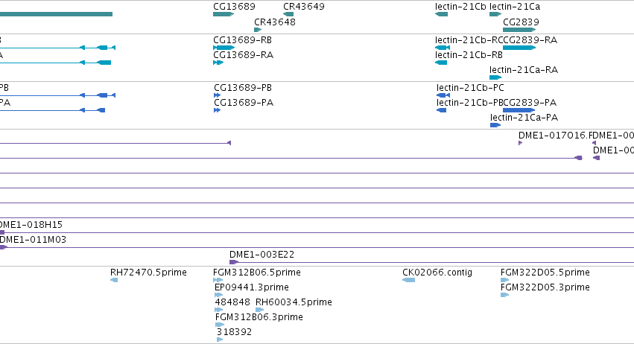Click the CR43649 gene label
Viewport: 634px width, 344px height.
point(304,7)
